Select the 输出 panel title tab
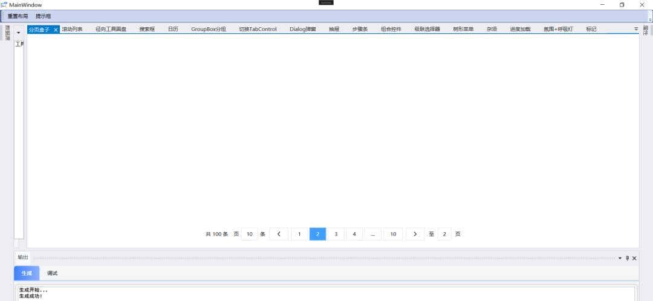This screenshot has width=653, height=301. [x=23, y=257]
